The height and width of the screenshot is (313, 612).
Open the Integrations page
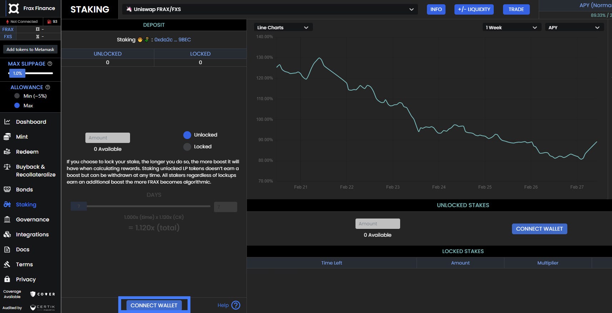pyautogui.click(x=32, y=234)
